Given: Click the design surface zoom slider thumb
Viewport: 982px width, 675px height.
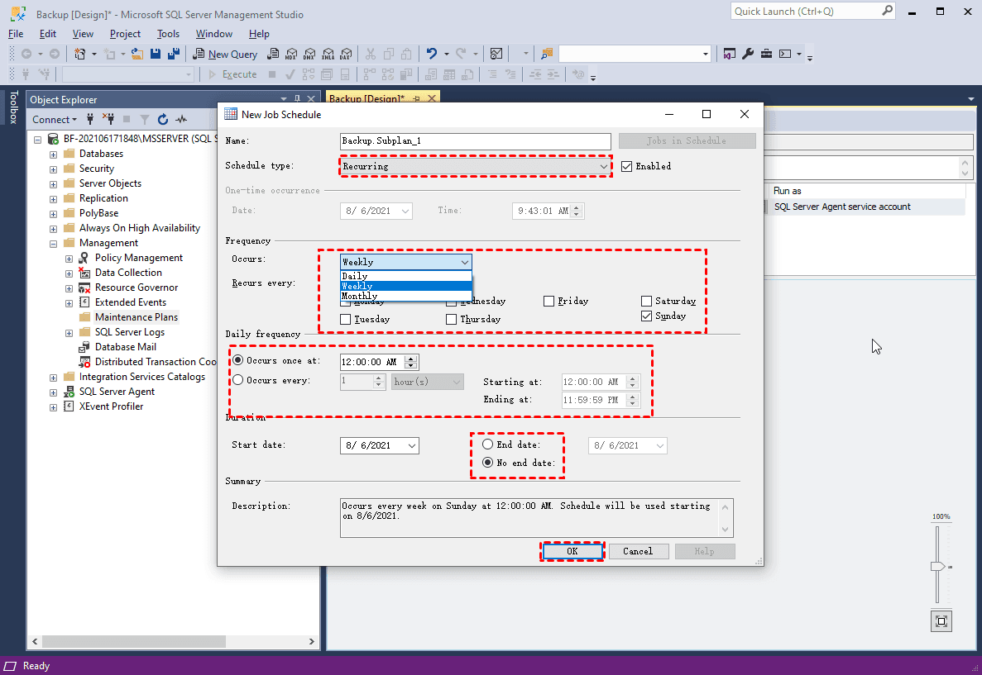Looking at the screenshot, I should (937, 566).
